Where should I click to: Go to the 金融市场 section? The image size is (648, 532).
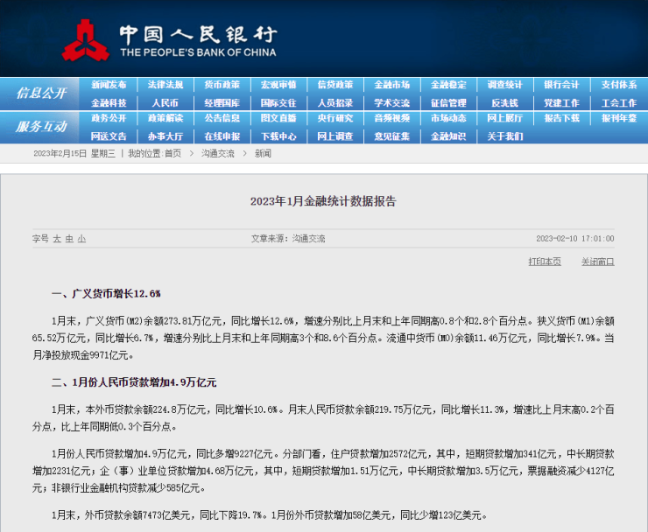391,85
